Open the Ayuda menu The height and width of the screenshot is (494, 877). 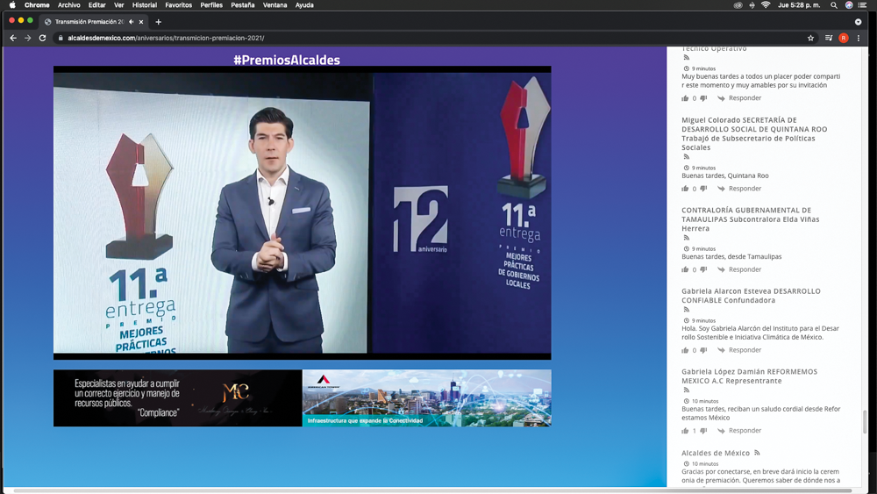pyautogui.click(x=304, y=5)
